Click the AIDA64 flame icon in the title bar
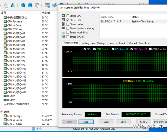 click(62, 8)
